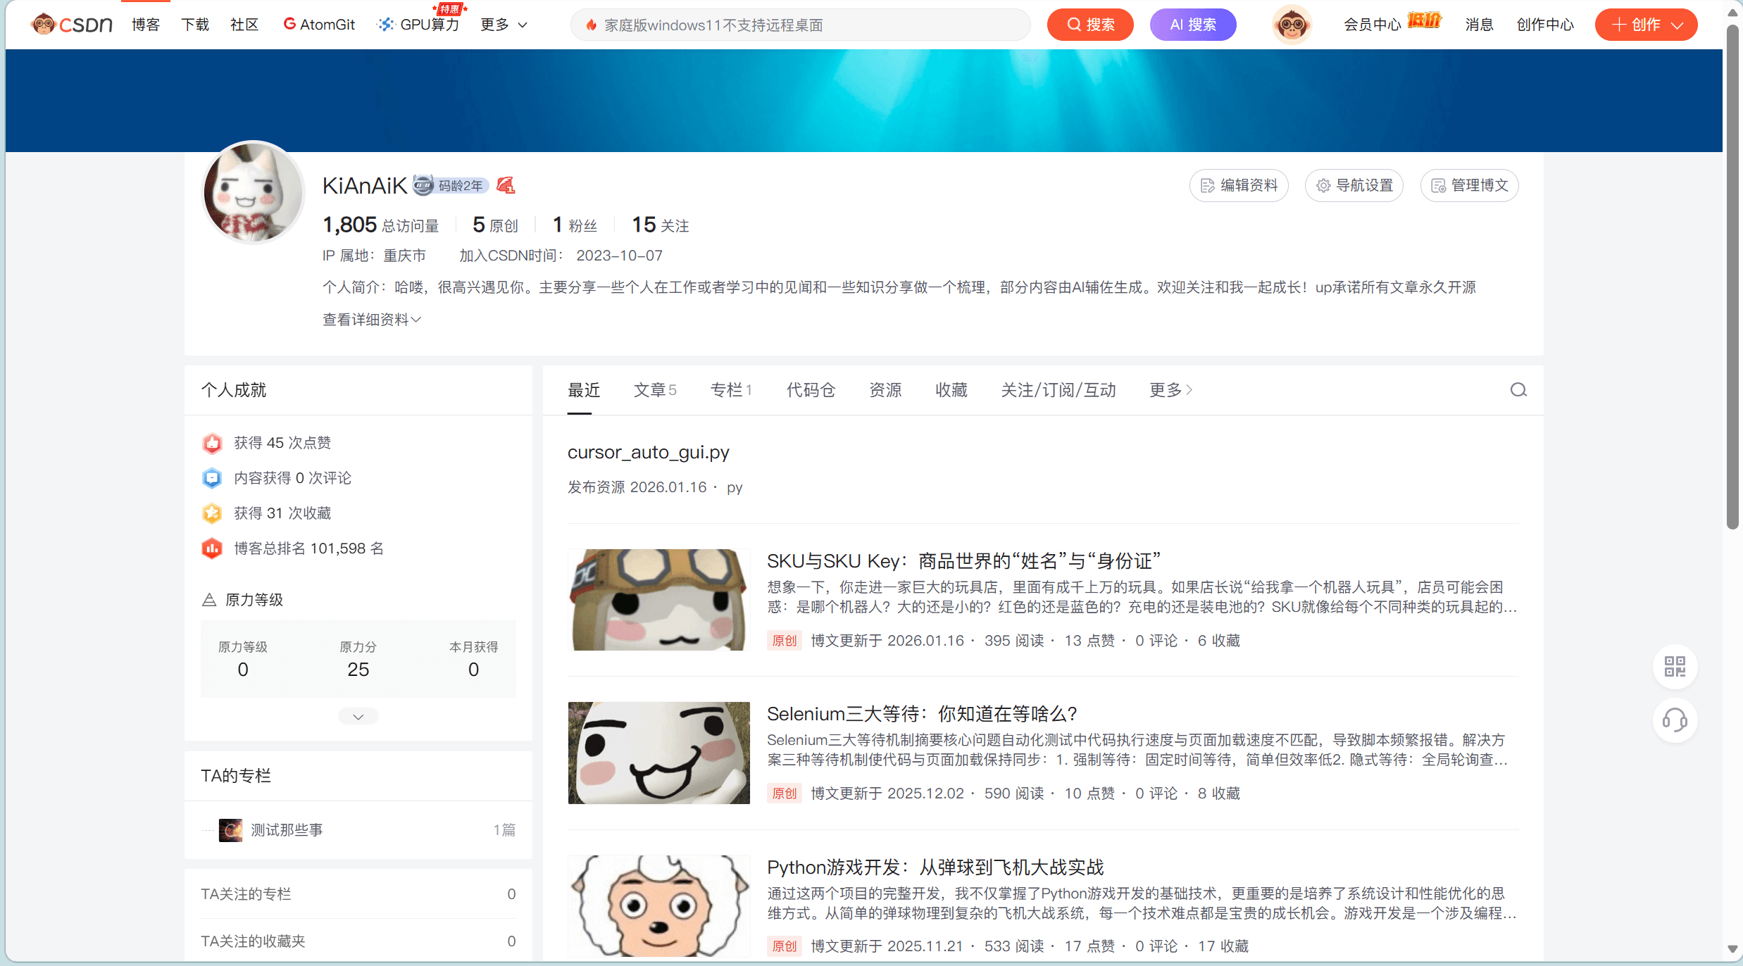
Task: Switch to the 资源 tab
Action: click(885, 390)
